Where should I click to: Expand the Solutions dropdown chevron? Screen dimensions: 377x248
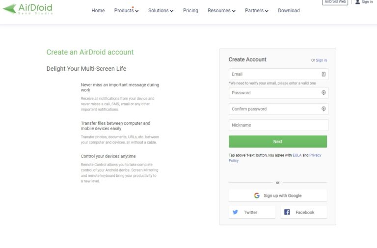[x=172, y=11]
